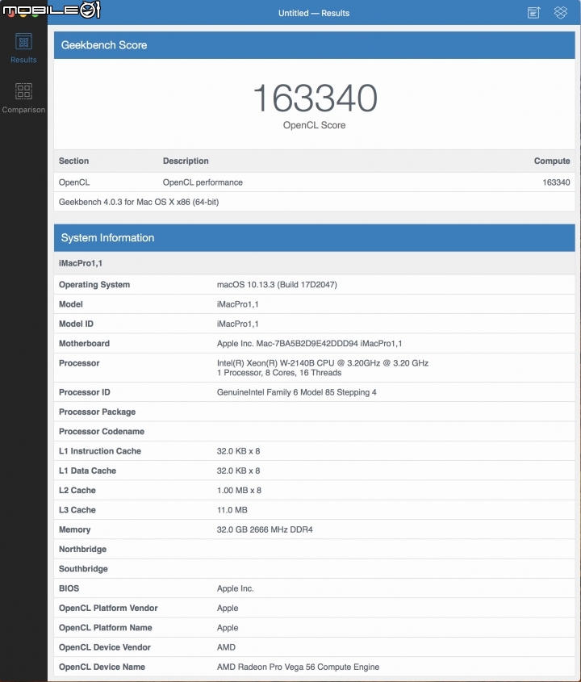Click the Processor Codename label
The width and height of the screenshot is (581, 682).
click(102, 432)
